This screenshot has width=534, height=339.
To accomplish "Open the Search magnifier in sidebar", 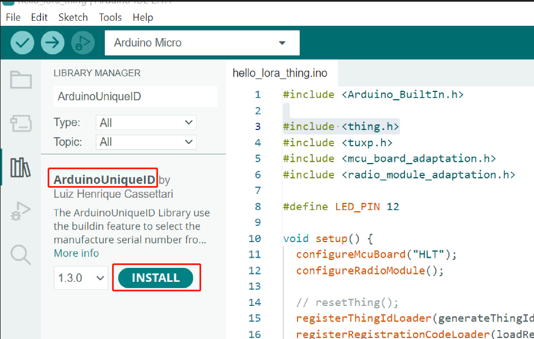I will [21, 254].
